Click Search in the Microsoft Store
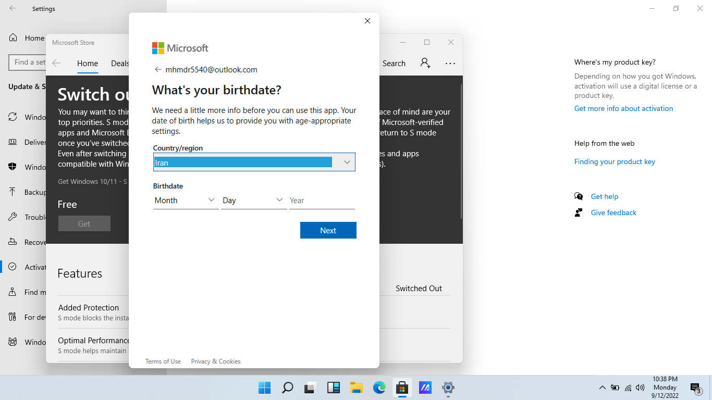Viewport: 712px width, 400px height. coord(394,64)
